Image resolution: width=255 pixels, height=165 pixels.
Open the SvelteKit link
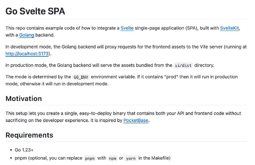pyautogui.click(x=229, y=28)
